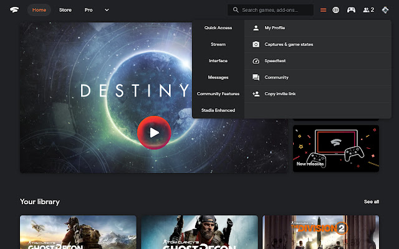Click the globe language icon
399x249 pixels.
(x=336, y=10)
